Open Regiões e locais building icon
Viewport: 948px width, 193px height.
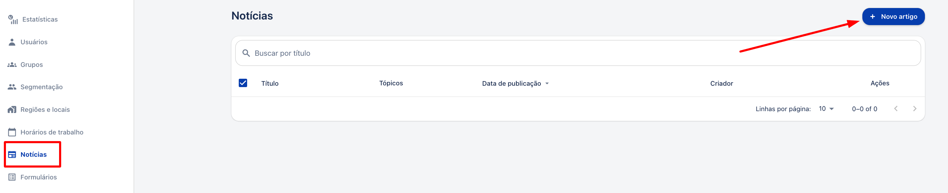pyautogui.click(x=12, y=110)
